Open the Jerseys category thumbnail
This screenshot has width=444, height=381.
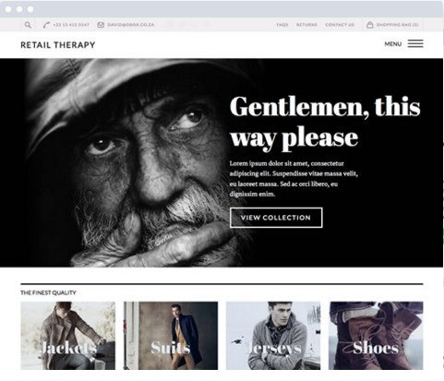[x=273, y=336]
